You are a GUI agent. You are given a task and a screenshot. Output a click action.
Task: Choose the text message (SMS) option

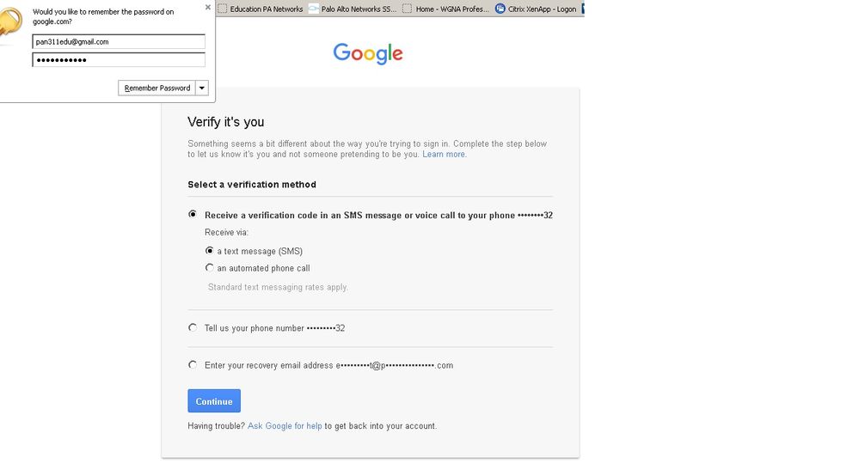tap(209, 251)
